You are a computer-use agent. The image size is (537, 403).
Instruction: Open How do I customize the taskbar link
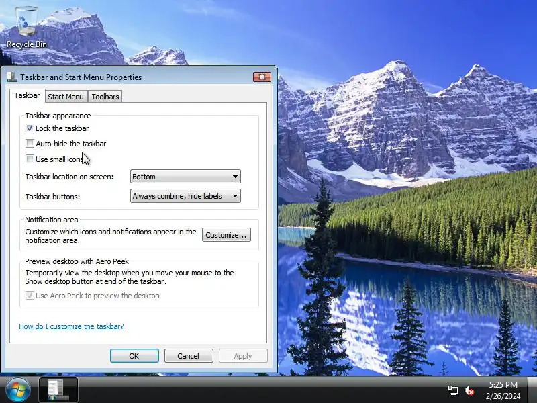pyautogui.click(x=72, y=326)
